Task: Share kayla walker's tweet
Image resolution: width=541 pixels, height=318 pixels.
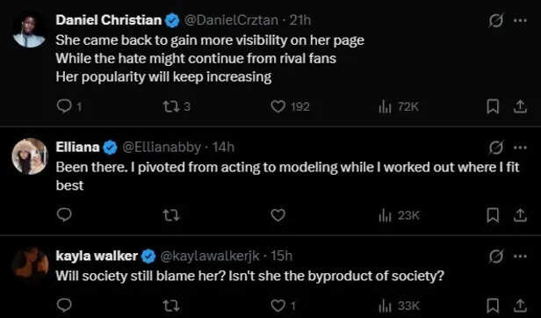Action: click(520, 306)
